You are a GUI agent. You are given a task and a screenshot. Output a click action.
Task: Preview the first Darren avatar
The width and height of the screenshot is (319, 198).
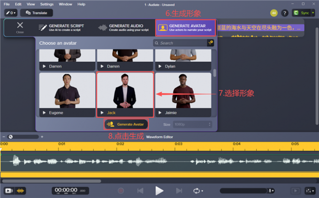(x=44, y=66)
